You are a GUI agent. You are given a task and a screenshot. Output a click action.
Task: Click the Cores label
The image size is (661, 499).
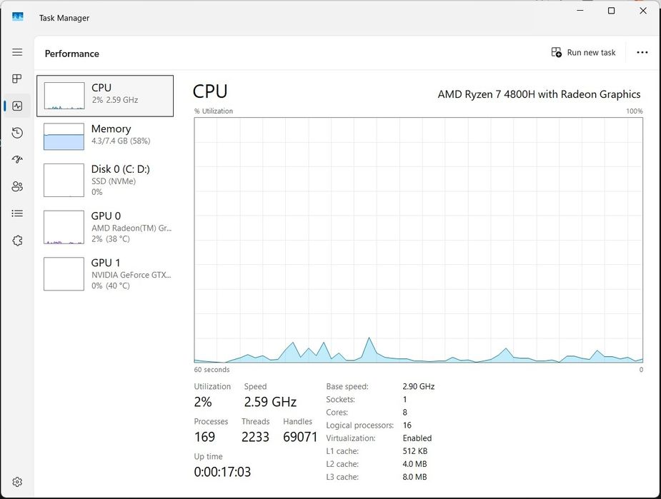[337, 412]
